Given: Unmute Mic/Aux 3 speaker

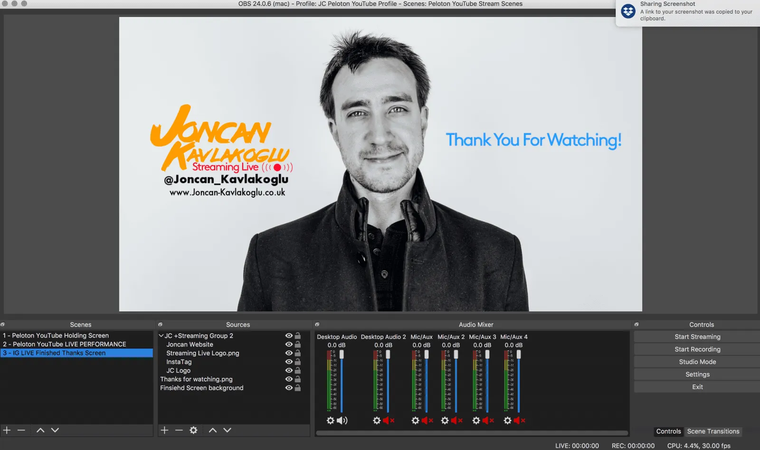Looking at the screenshot, I should tap(488, 421).
